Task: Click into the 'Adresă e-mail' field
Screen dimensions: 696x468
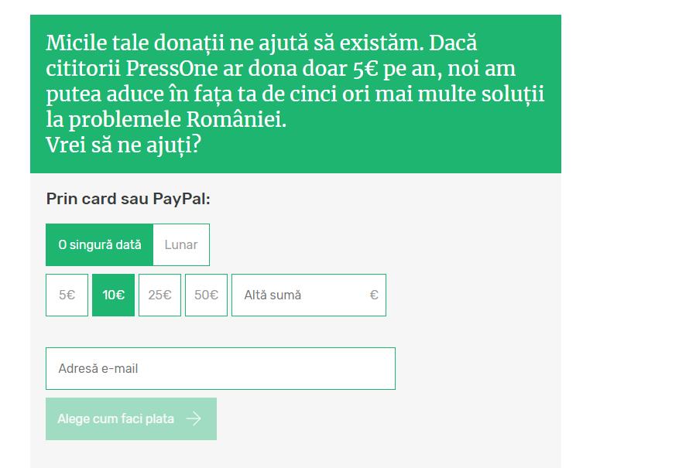Action: click(221, 368)
